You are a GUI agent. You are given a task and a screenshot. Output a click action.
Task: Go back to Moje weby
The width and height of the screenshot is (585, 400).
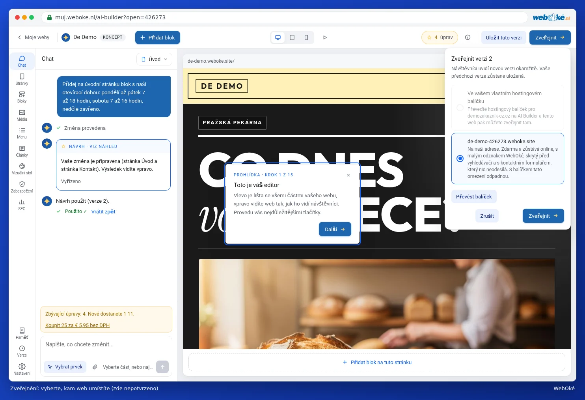coord(34,37)
